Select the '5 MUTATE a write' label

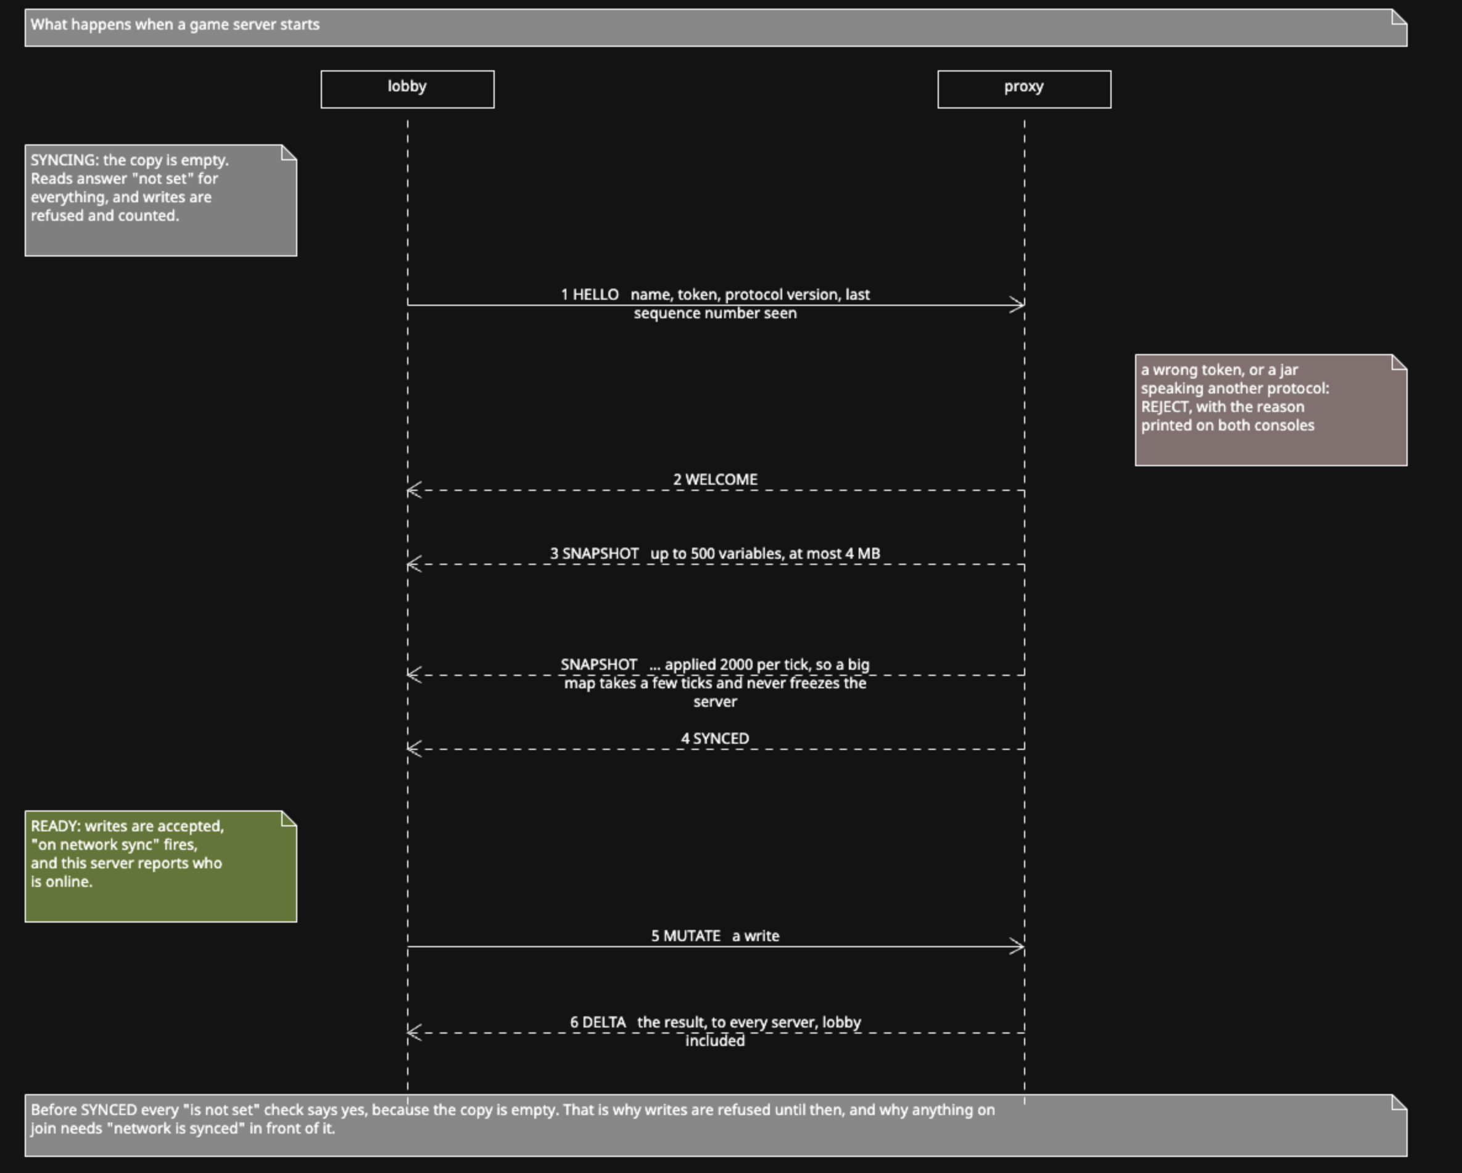click(x=716, y=936)
